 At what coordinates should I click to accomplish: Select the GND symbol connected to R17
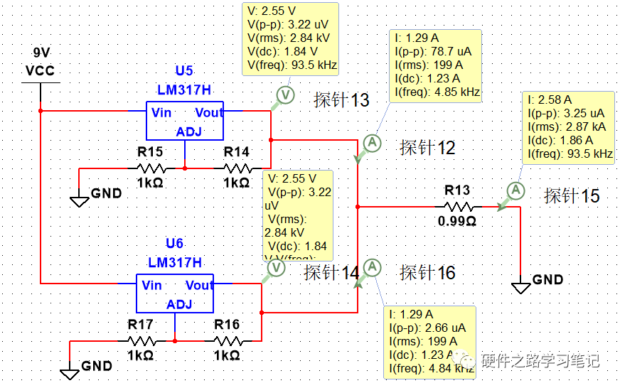pyautogui.click(x=70, y=372)
